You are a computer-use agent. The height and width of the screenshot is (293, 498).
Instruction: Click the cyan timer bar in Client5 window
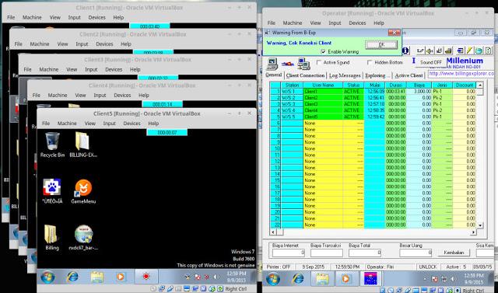[x=167, y=133]
